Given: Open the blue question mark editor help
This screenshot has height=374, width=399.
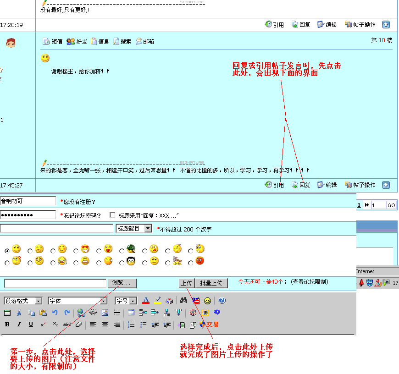Looking at the screenshot, I should pos(222,301).
